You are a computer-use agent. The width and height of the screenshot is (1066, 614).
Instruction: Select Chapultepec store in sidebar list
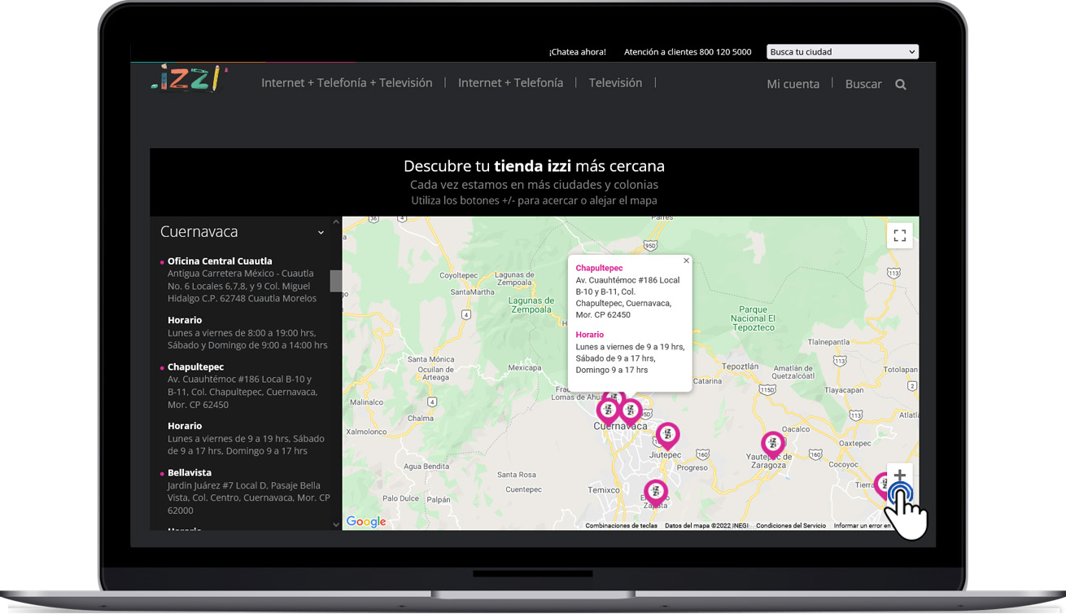[195, 367]
